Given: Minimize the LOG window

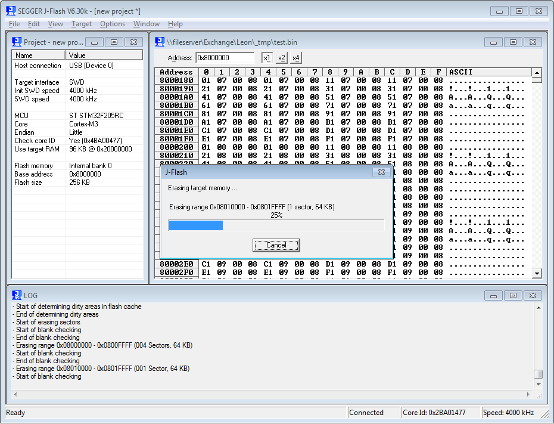Looking at the screenshot, I should point(494,295).
